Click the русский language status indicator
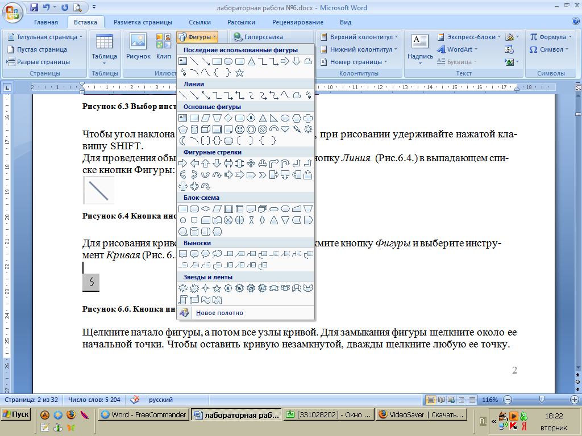Viewport: 582px width, 436px height. point(161,400)
